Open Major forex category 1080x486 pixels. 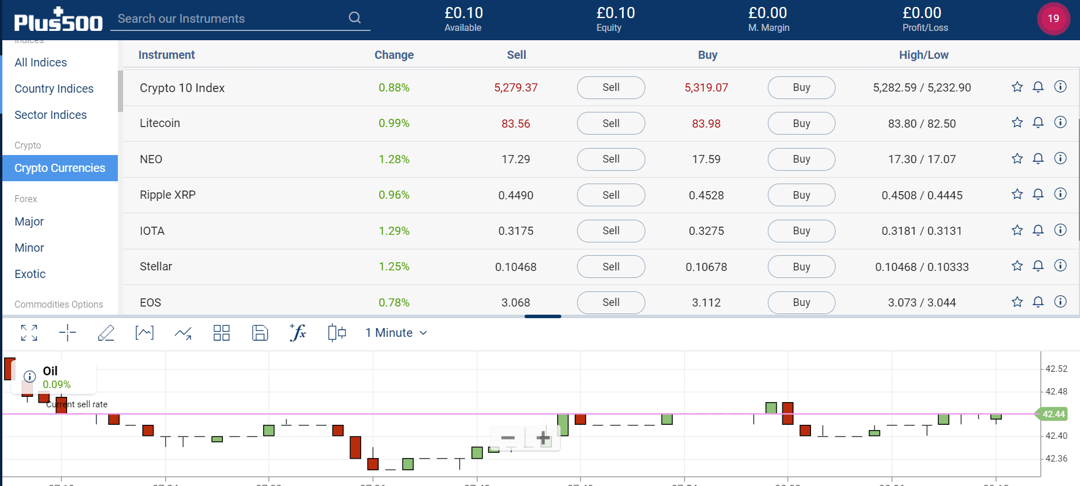[x=29, y=221]
